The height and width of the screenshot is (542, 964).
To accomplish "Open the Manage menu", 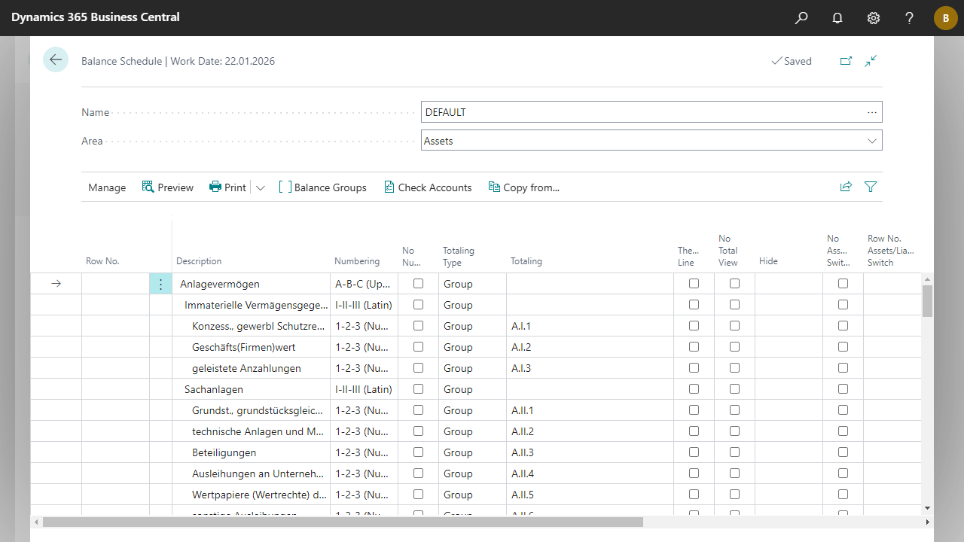I will point(107,187).
